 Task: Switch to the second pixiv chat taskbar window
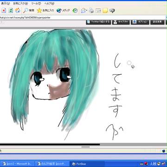tap(52, 164)
